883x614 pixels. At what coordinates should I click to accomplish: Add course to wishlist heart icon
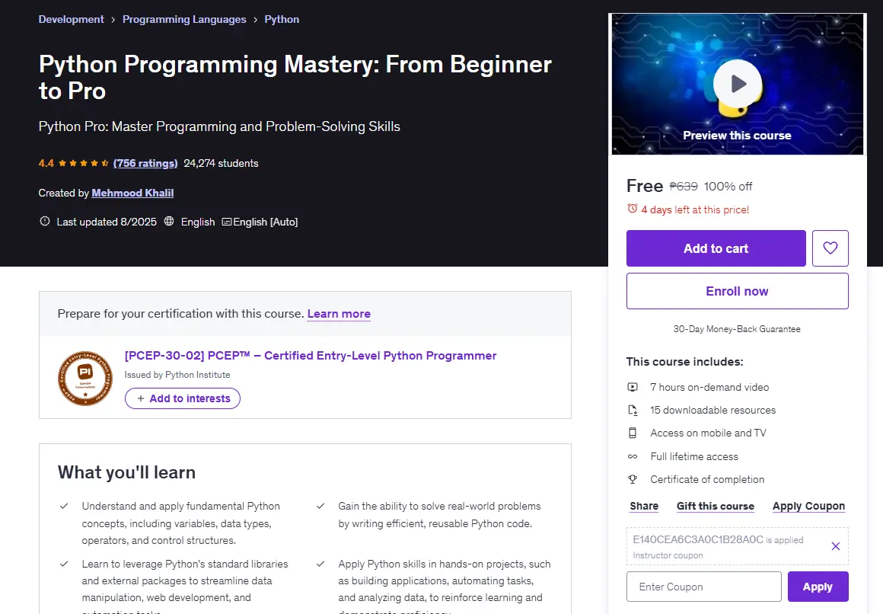[x=830, y=248]
